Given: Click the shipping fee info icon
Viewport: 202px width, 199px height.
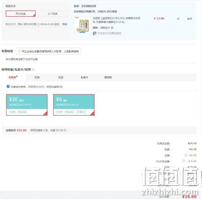Looking at the screenshot, I should point(186,155).
